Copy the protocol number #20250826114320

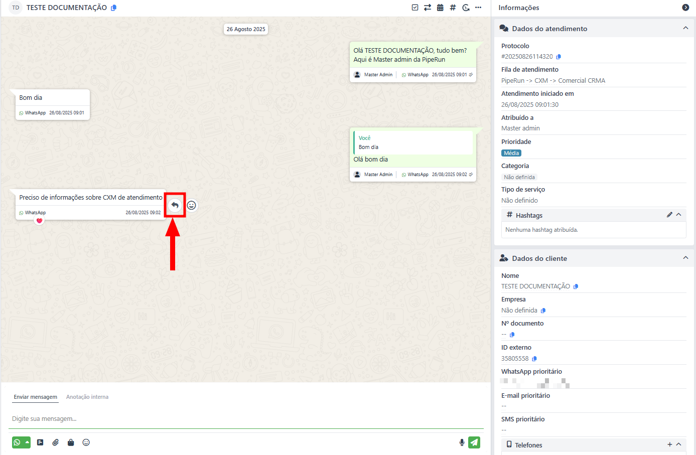tap(559, 57)
